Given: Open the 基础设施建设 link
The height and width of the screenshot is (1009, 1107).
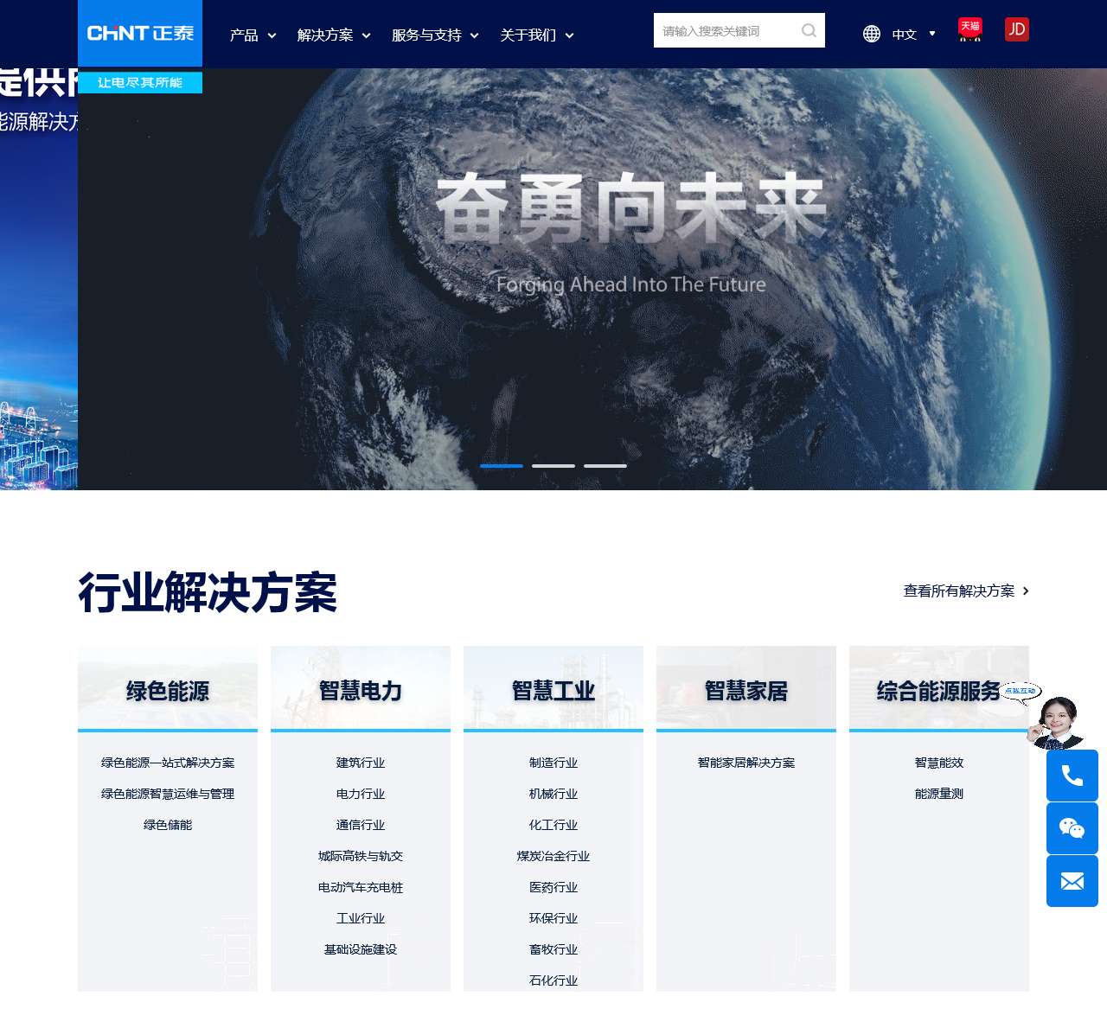Looking at the screenshot, I should [361, 949].
